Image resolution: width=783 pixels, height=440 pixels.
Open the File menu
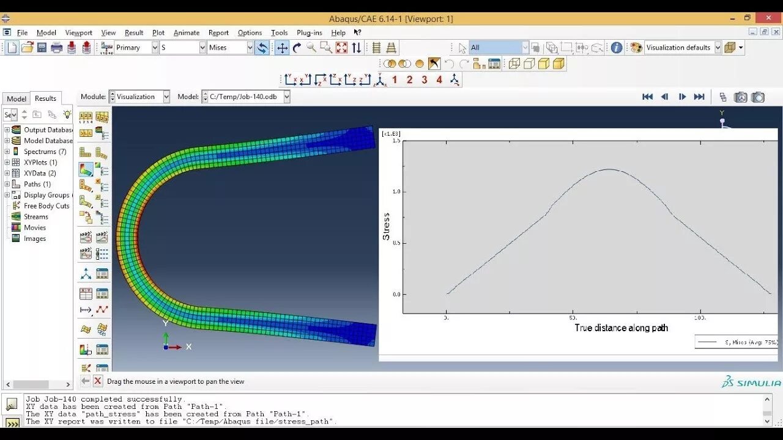[22, 33]
